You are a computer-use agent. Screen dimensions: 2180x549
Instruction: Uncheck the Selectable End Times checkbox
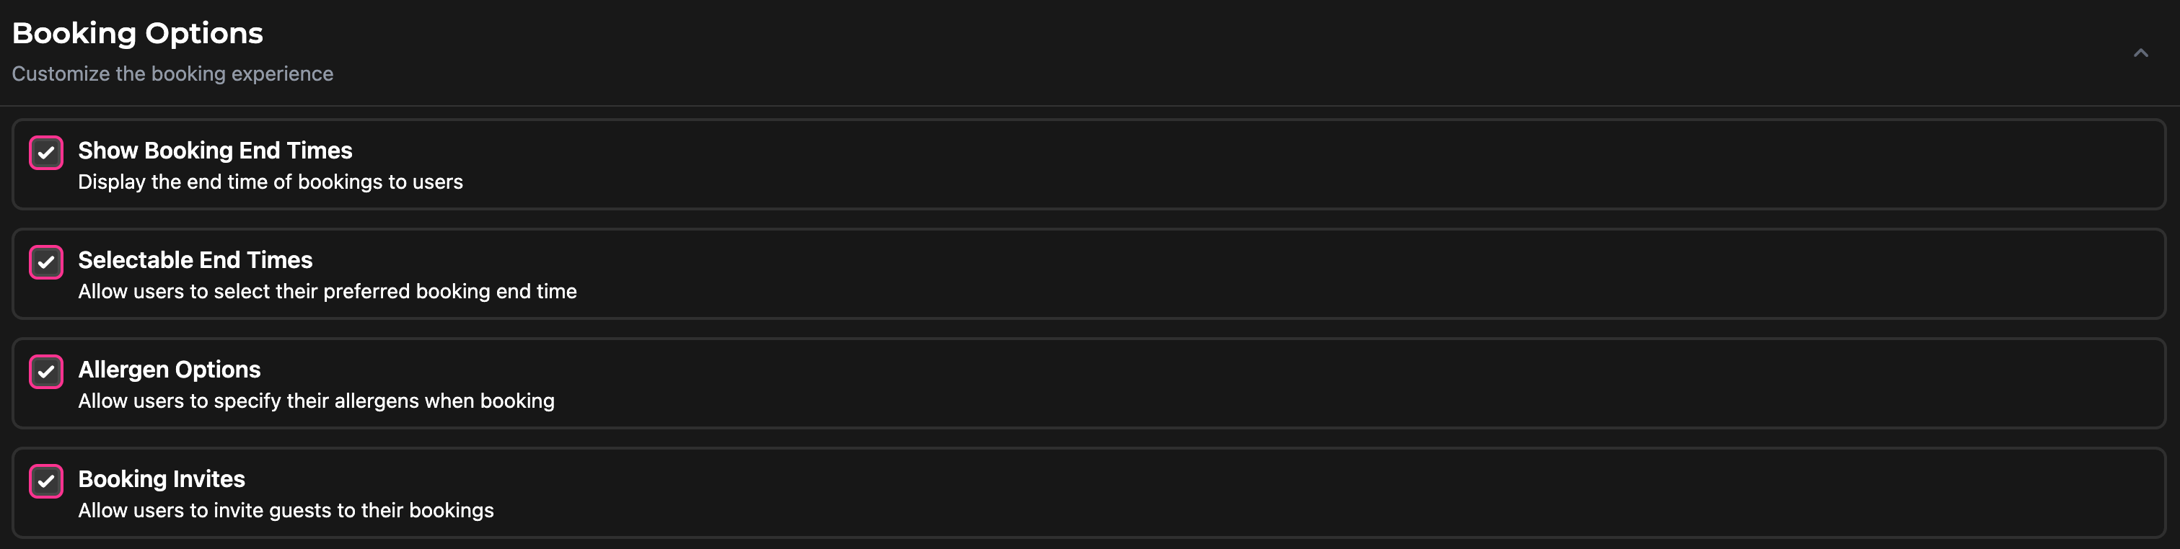(x=47, y=262)
